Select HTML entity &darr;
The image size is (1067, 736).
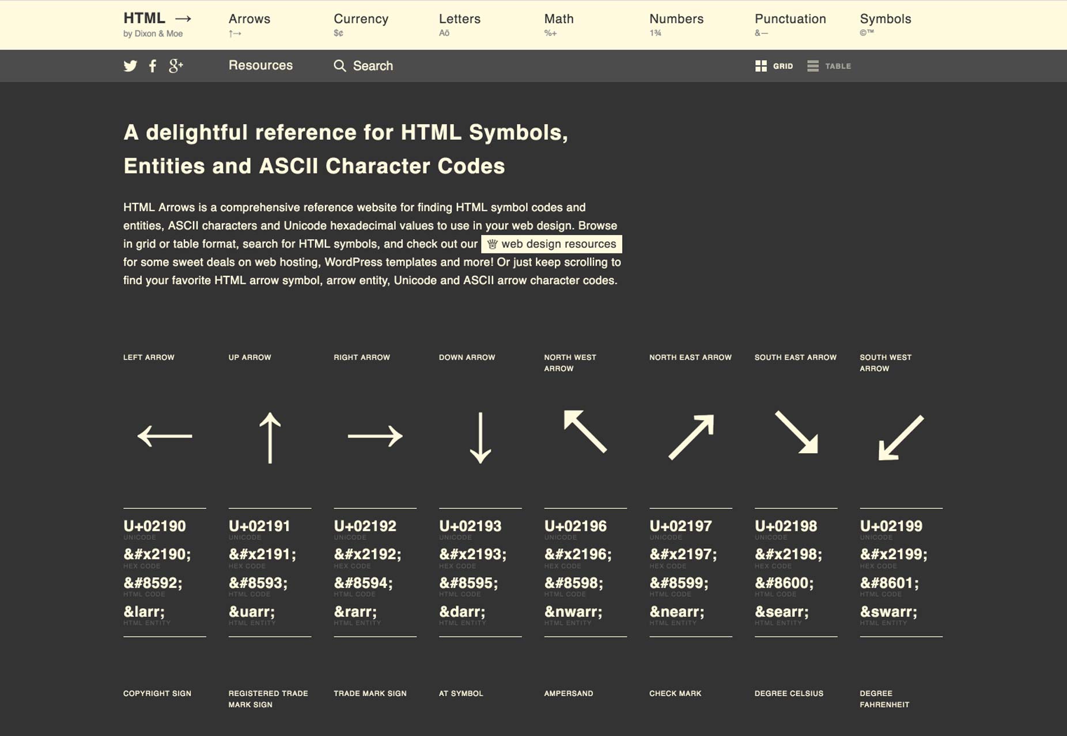pyautogui.click(x=462, y=612)
